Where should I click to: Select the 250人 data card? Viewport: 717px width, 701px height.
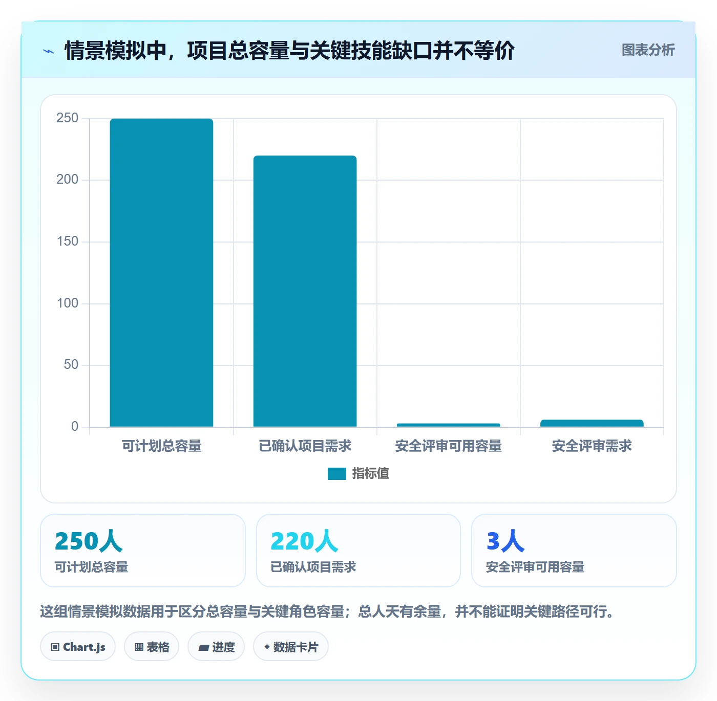click(x=143, y=551)
